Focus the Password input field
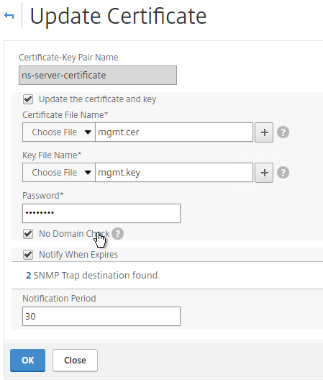Viewport: 323px width, 380px height. tap(101, 213)
